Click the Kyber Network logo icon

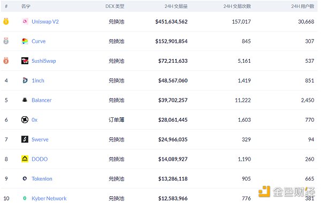click(25, 198)
